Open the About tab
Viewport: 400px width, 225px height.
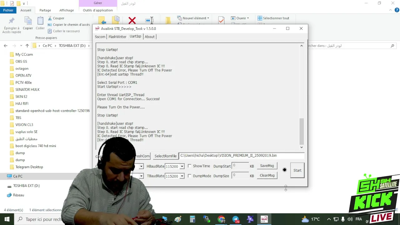point(150,37)
